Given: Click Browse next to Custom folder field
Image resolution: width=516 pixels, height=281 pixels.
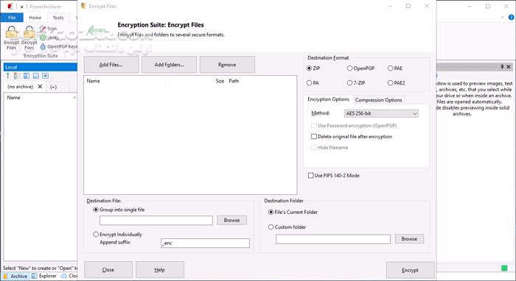Looking at the screenshot, I should [409, 239].
